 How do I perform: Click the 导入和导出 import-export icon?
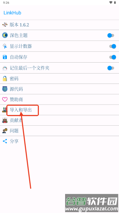pos(4,110)
